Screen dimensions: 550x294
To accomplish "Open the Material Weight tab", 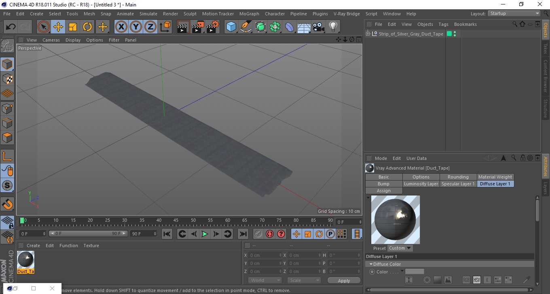I will tap(495, 177).
